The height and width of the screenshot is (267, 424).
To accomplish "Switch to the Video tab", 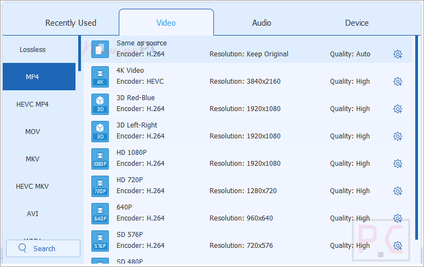I will click(166, 23).
